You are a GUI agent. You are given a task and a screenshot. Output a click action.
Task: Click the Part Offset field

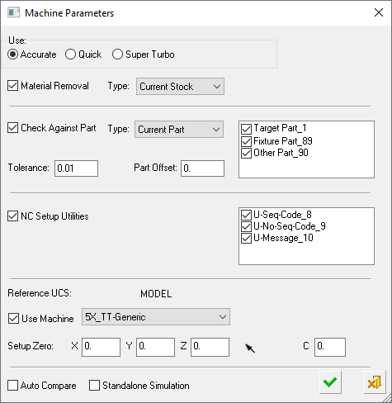pyautogui.click(x=202, y=168)
